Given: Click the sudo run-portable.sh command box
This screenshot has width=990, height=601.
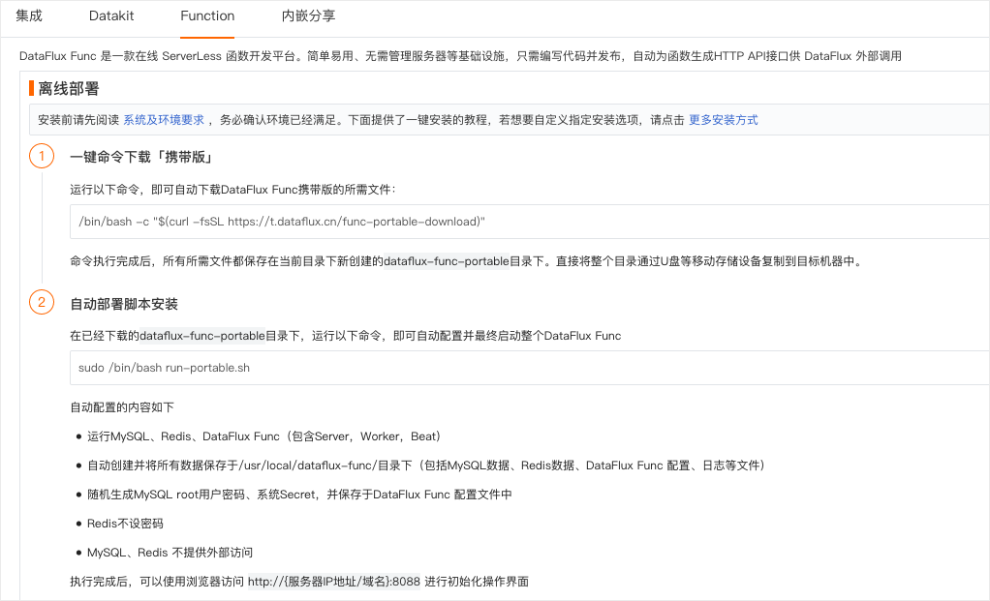Looking at the screenshot, I should pos(529,368).
